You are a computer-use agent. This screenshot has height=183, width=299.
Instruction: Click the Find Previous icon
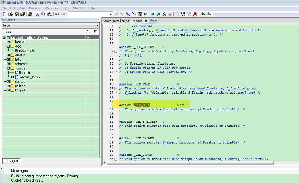click(116, 14)
